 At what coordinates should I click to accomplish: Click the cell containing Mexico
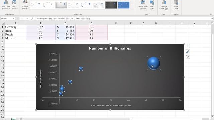(x=15, y=38)
